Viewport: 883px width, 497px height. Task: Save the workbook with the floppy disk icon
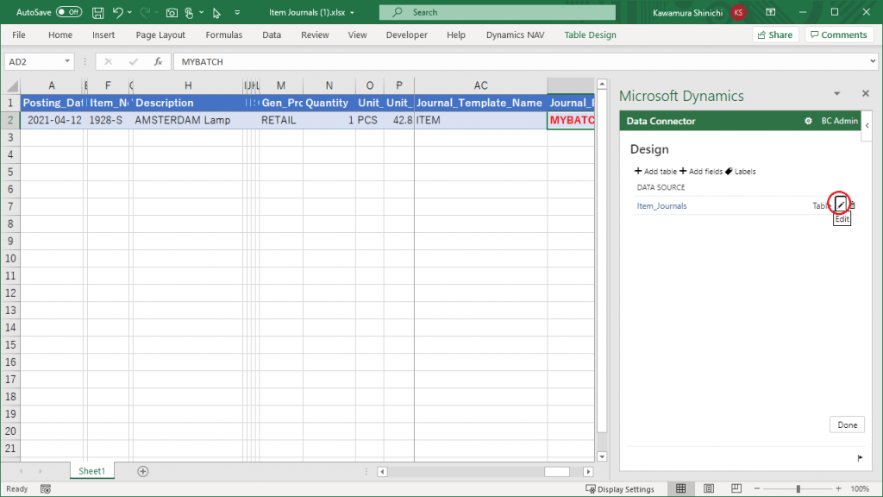click(x=97, y=12)
